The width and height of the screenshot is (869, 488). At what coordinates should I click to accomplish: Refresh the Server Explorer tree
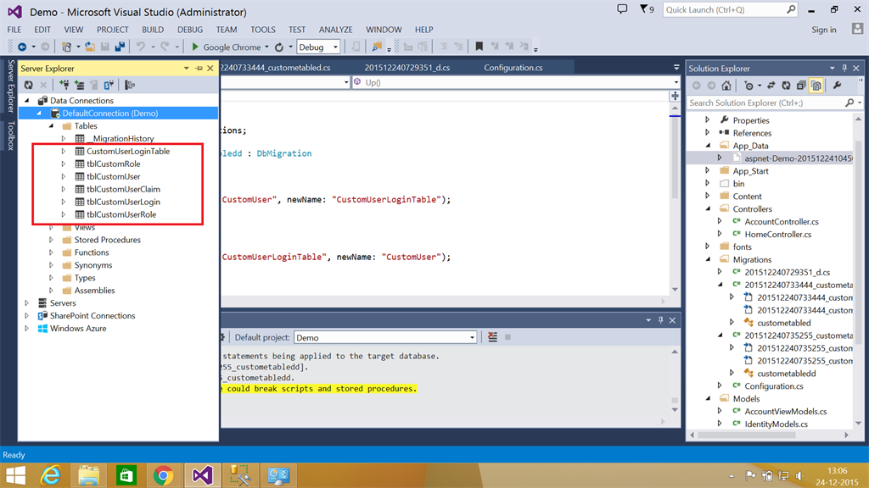point(28,85)
